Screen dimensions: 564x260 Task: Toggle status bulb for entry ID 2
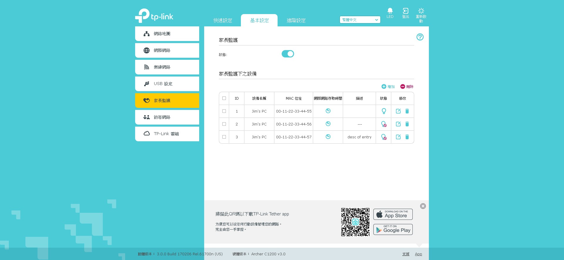point(384,124)
